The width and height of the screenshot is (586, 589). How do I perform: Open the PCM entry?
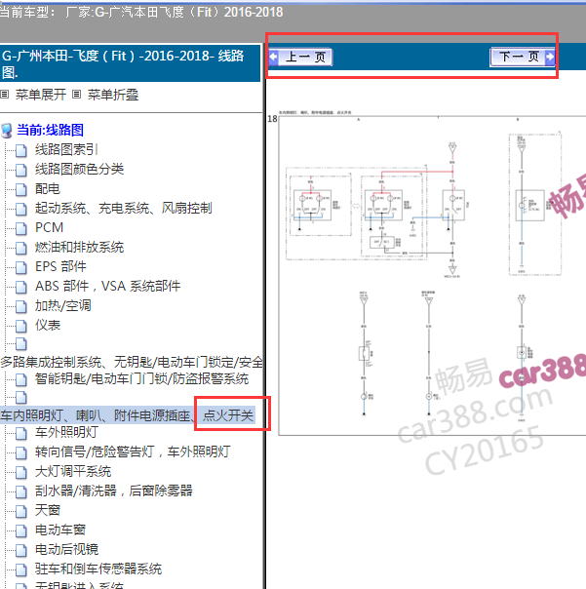(49, 227)
